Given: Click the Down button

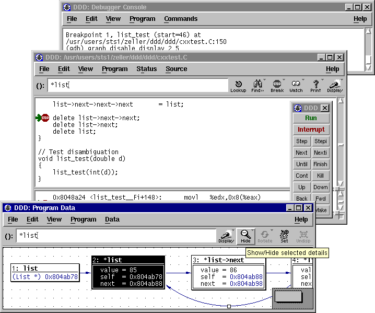Looking at the screenshot, I should (x=321, y=187).
